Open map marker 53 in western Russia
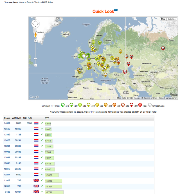Screen dimensions: 180x194 coord(120,51)
